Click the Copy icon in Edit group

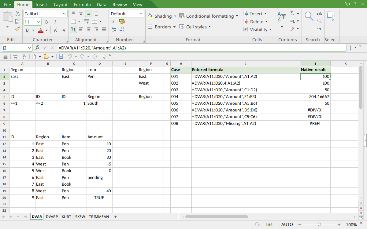[17, 21]
